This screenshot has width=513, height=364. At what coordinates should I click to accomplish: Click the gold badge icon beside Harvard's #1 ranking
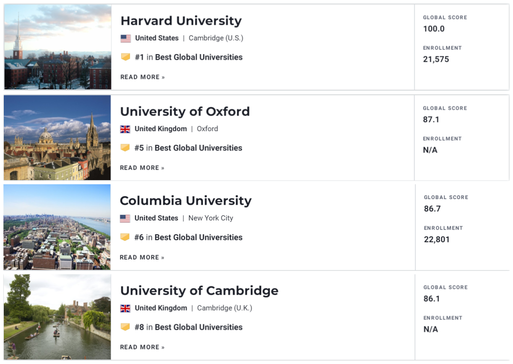point(125,57)
